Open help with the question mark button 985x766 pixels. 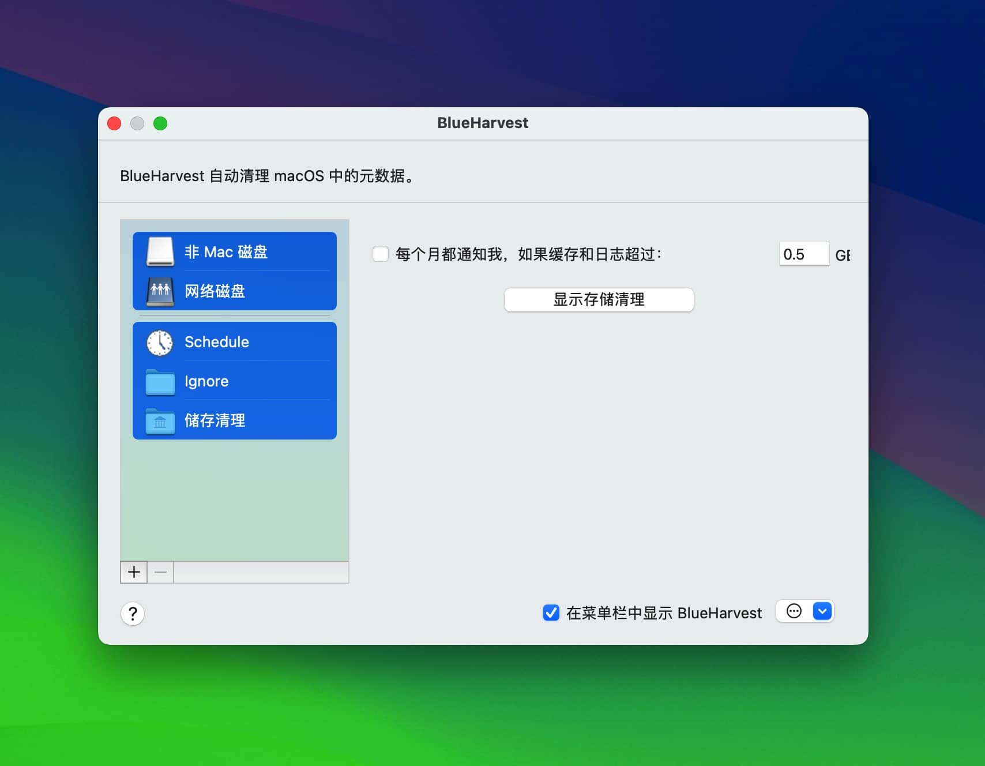[x=133, y=614]
